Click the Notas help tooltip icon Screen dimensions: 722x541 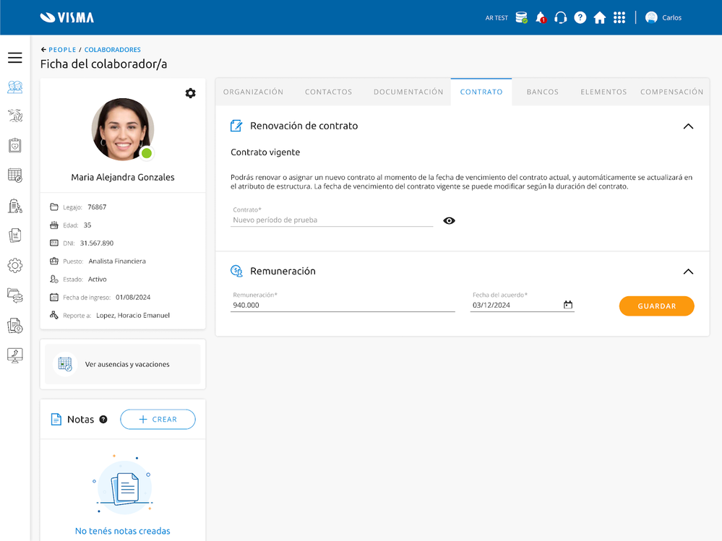coord(103,420)
